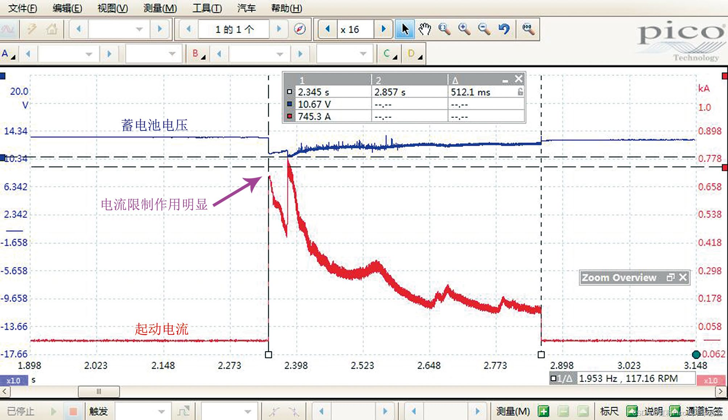Click the green add measurement icon
728x420 pixels.
tap(543, 411)
